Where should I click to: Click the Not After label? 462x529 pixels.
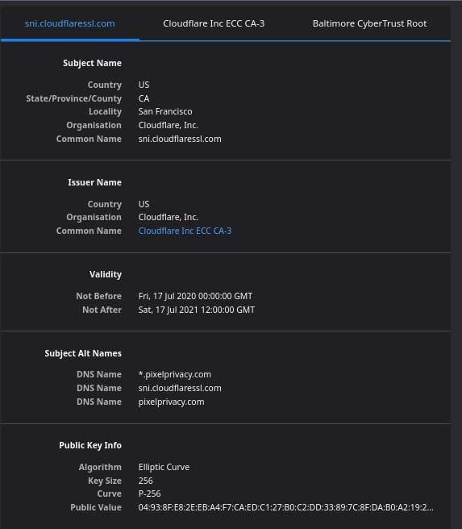(x=102, y=310)
